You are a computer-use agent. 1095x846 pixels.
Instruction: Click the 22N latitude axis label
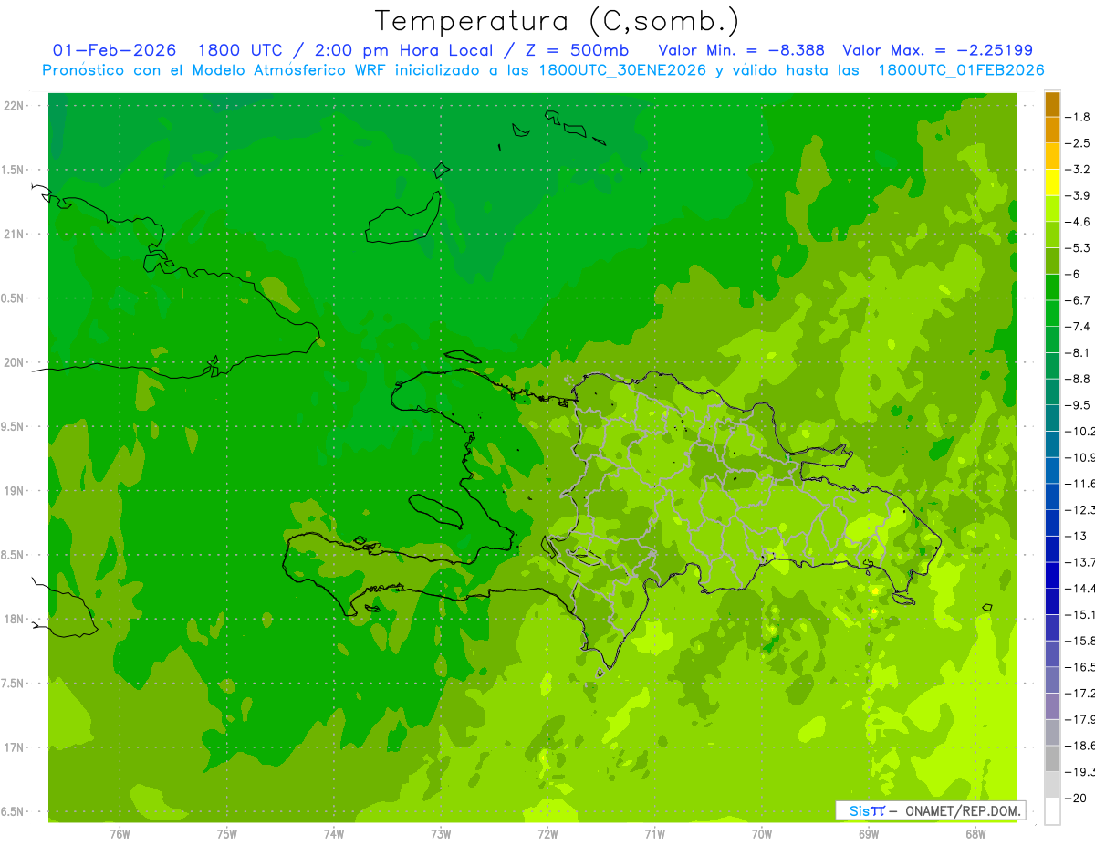[x=16, y=106]
